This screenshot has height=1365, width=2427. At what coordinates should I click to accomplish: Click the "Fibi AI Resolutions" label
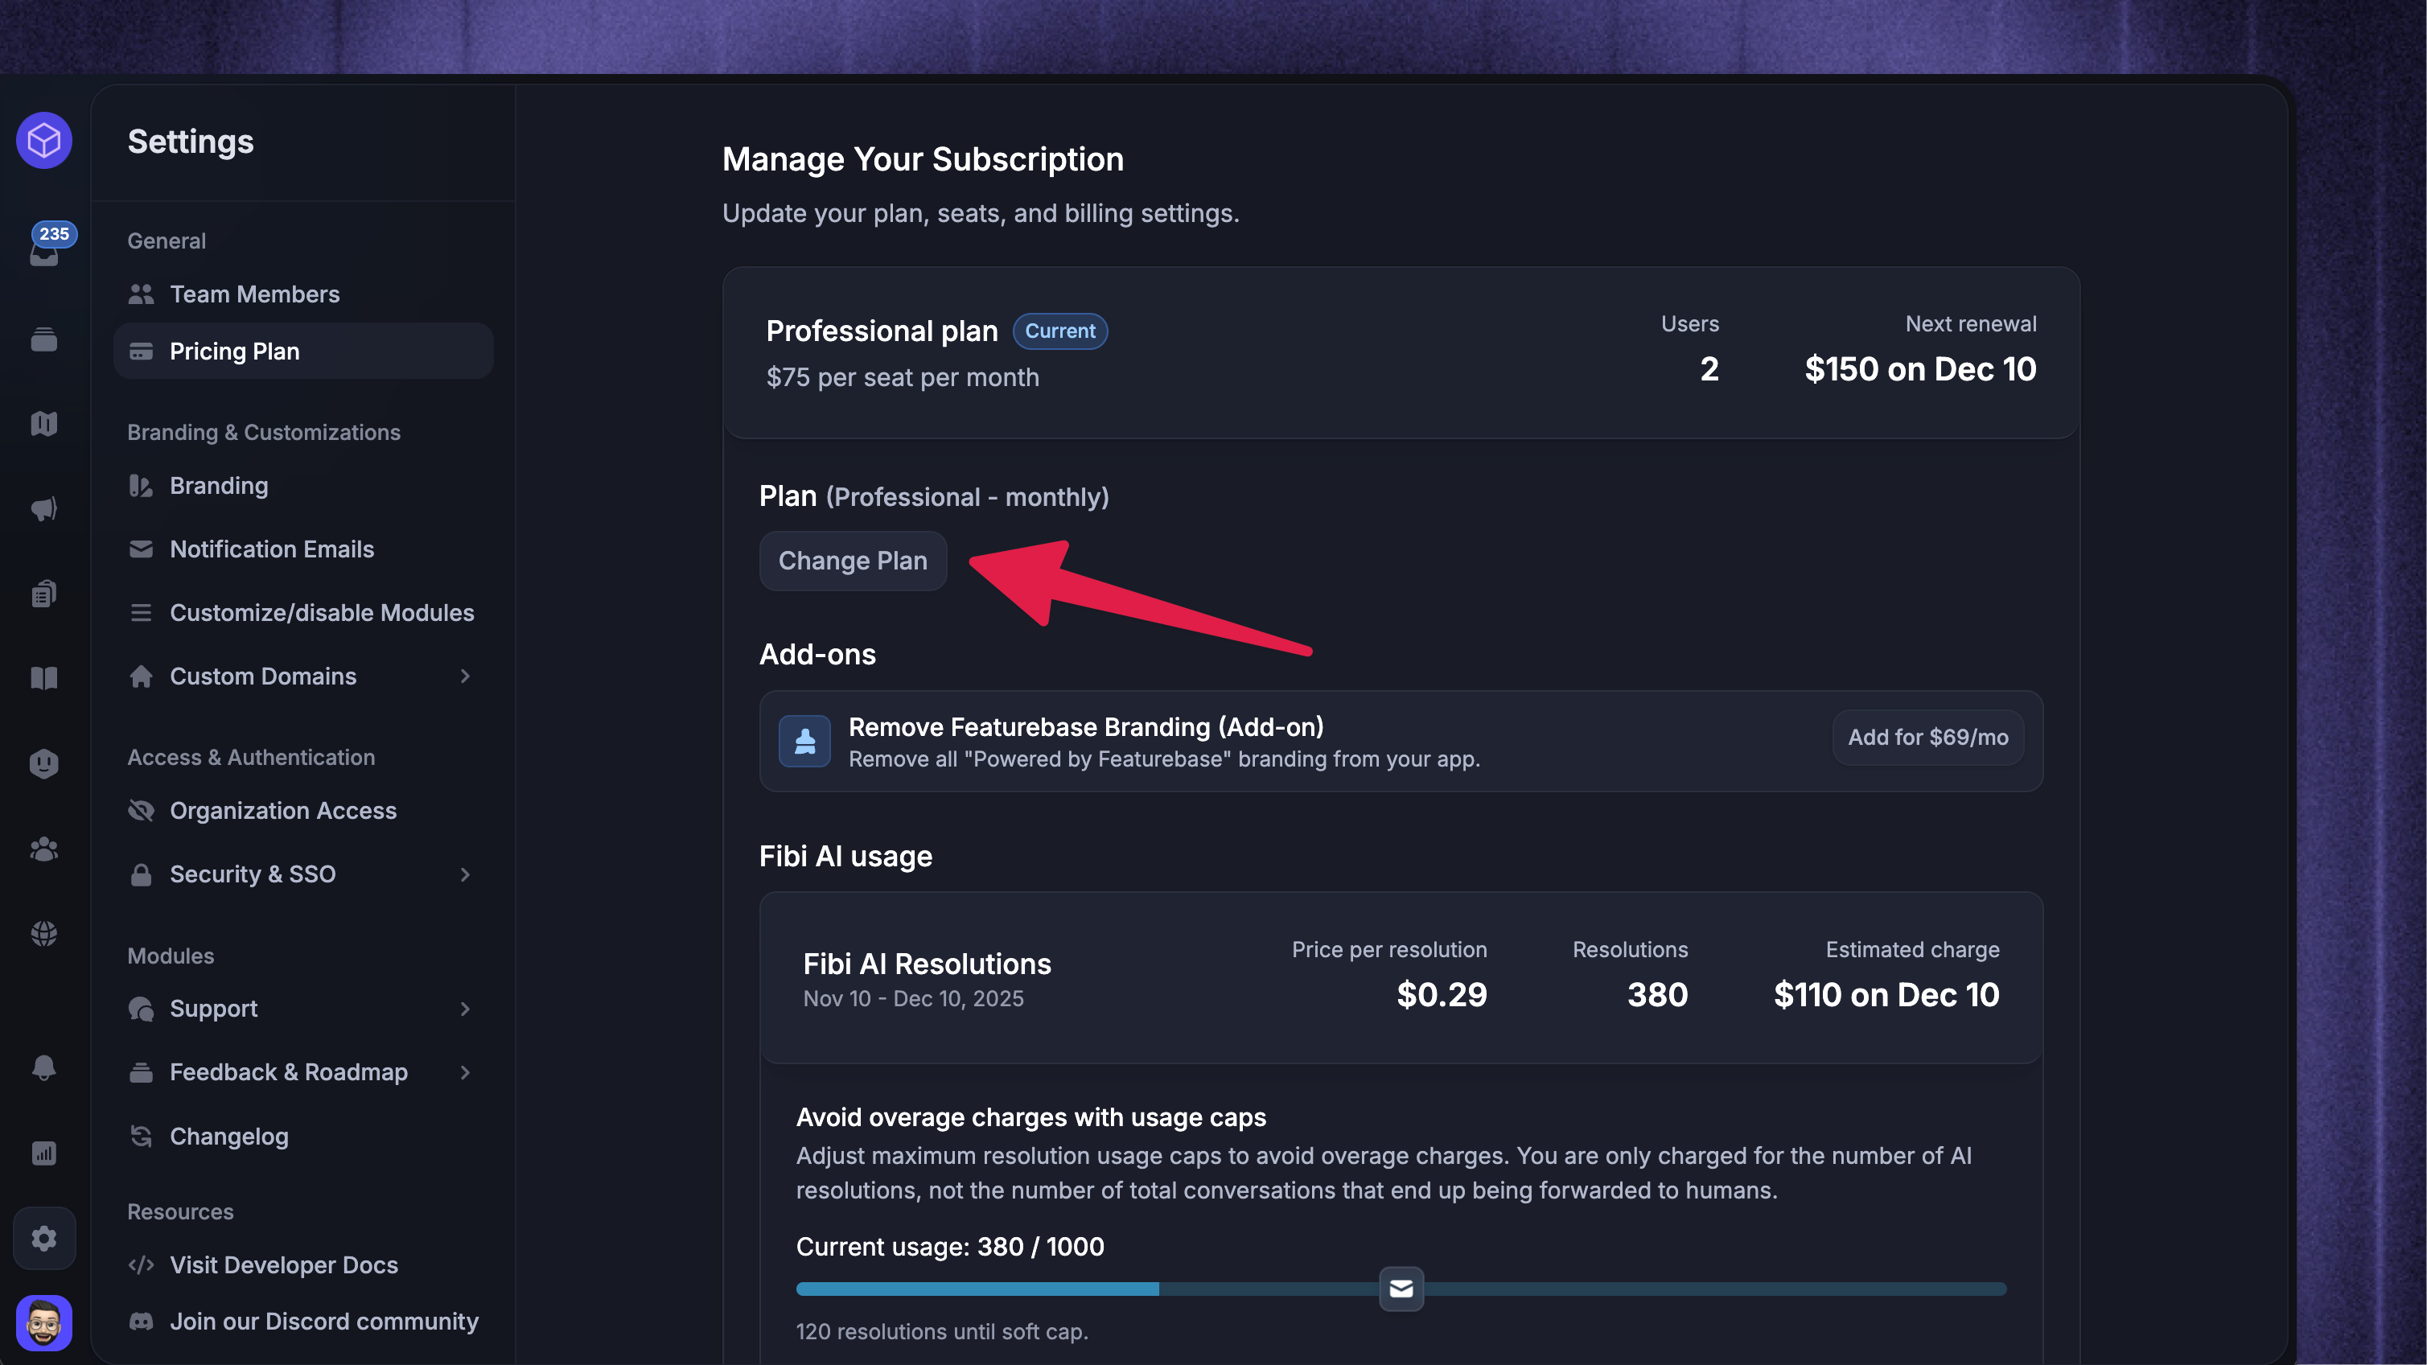point(927,964)
